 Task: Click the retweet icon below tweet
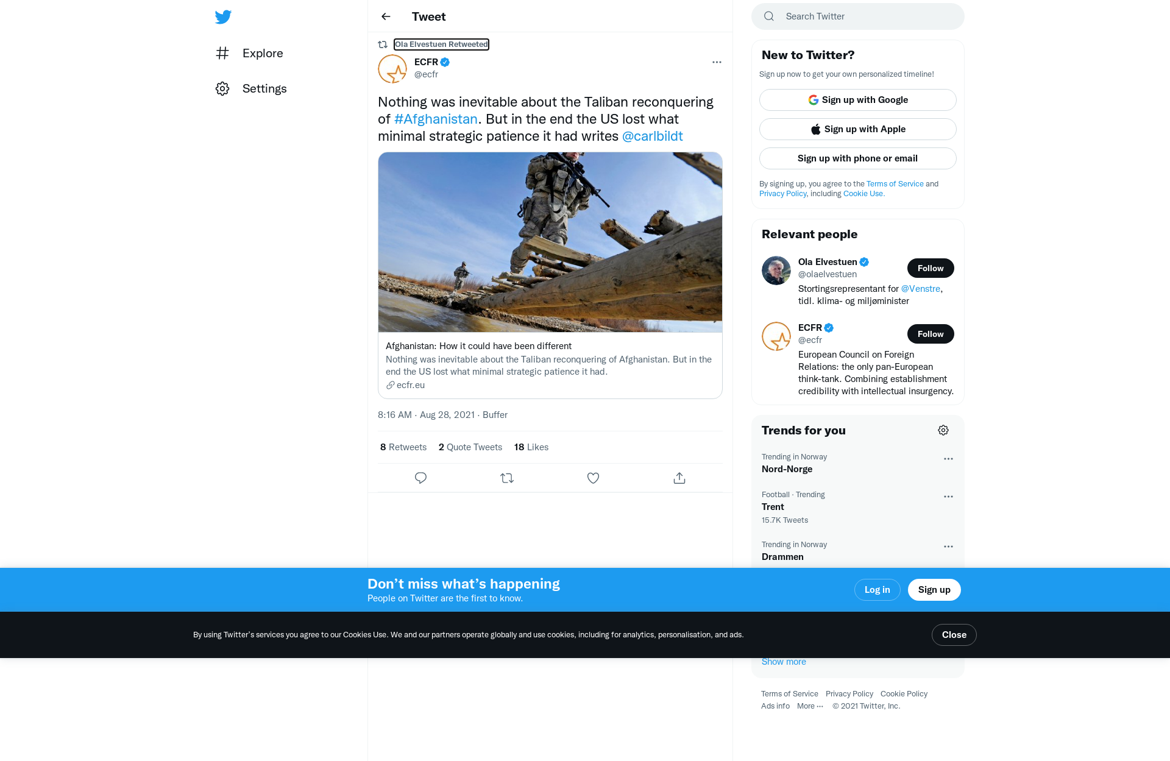point(507,478)
